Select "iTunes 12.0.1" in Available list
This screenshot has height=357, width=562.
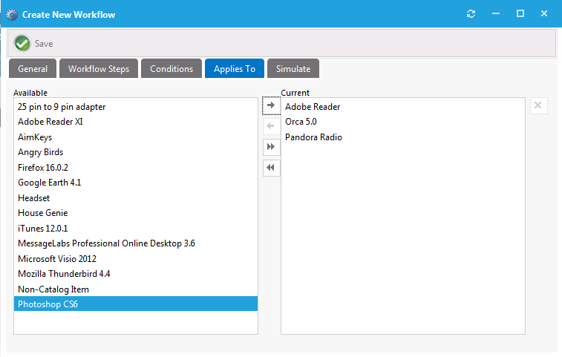click(x=135, y=229)
